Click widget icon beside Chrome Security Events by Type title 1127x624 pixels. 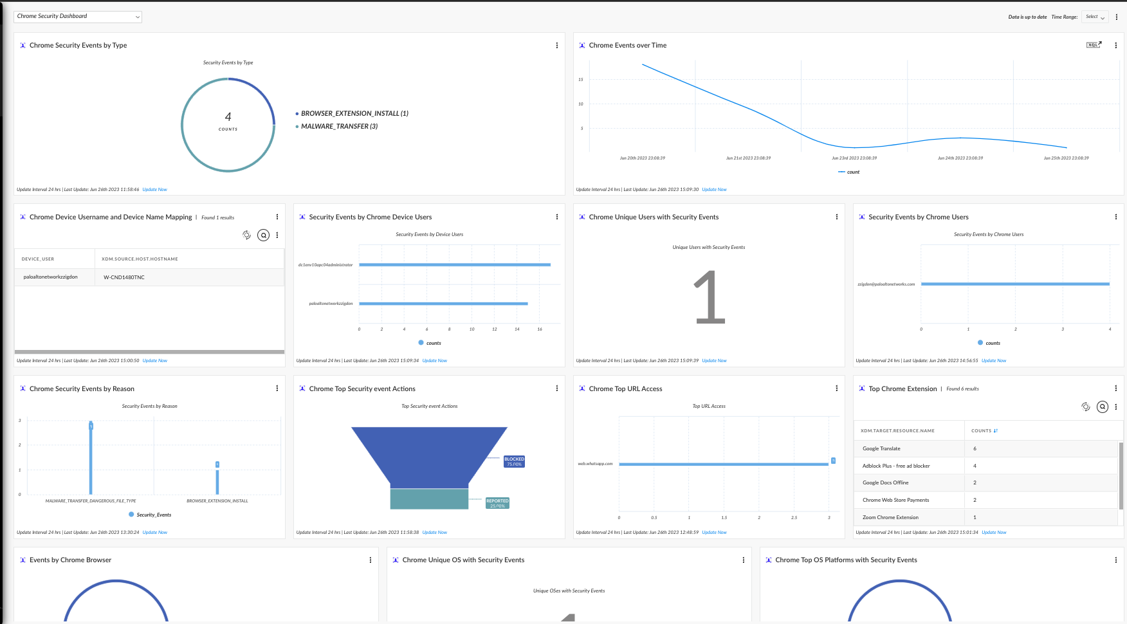[x=23, y=46]
